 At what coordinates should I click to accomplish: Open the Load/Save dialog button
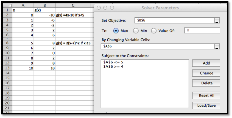pos(206,105)
